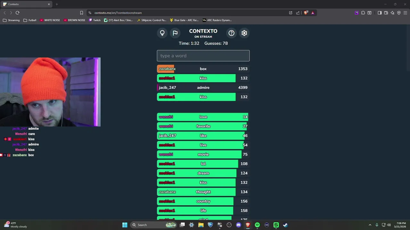Click the 'movie' guess row
Screen dimensions: 410x230
pyautogui.click(x=203, y=154)
